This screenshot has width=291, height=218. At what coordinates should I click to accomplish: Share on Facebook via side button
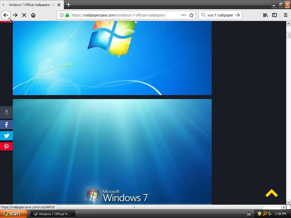6,125
